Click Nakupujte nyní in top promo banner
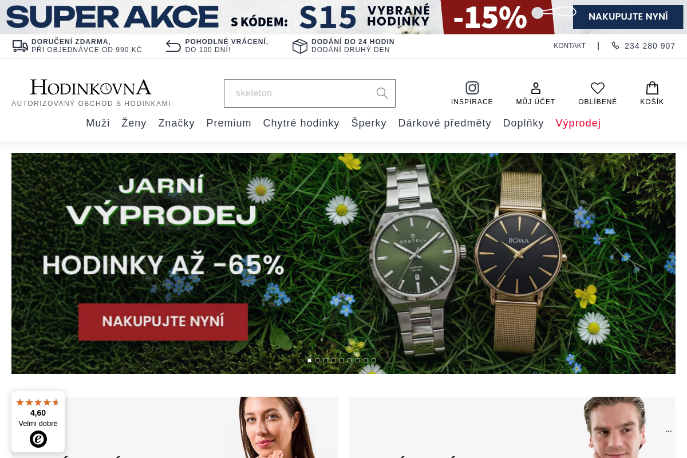The width and height of the screenshot is (687, 458). [628, 17]
